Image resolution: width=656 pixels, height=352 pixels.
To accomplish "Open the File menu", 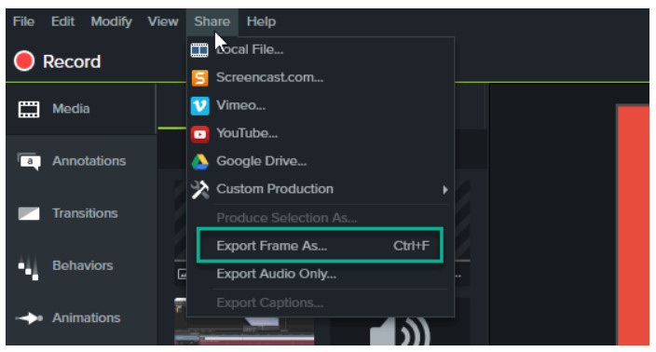I will (23, 21).
